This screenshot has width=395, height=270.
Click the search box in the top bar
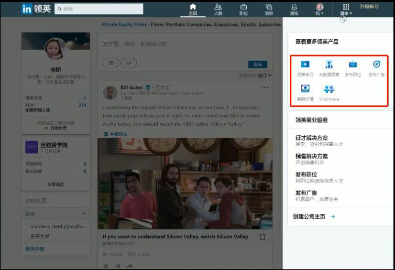tap(99, 9)
